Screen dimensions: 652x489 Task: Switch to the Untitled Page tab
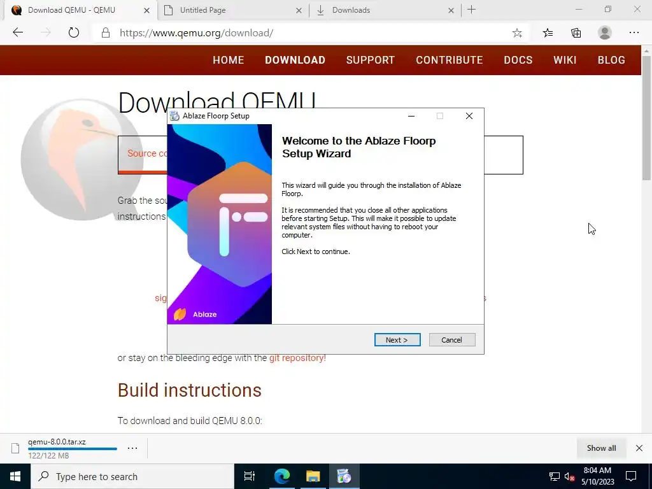coord(233,10)
